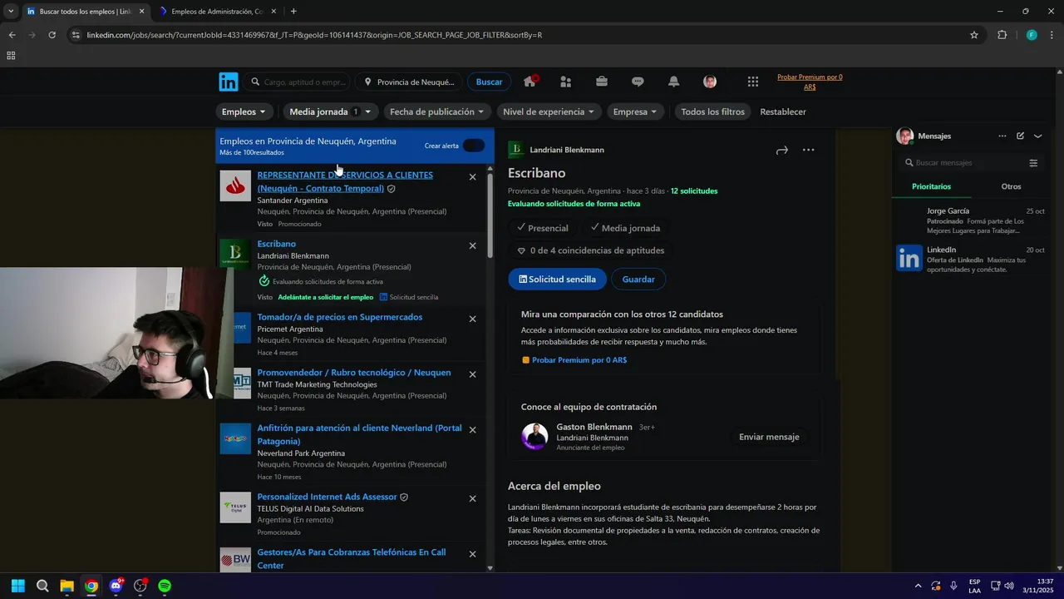Viewport: 1064px width, 599px height.
Task: Save the job with Guardar button
Action: (x=638, y=280)
